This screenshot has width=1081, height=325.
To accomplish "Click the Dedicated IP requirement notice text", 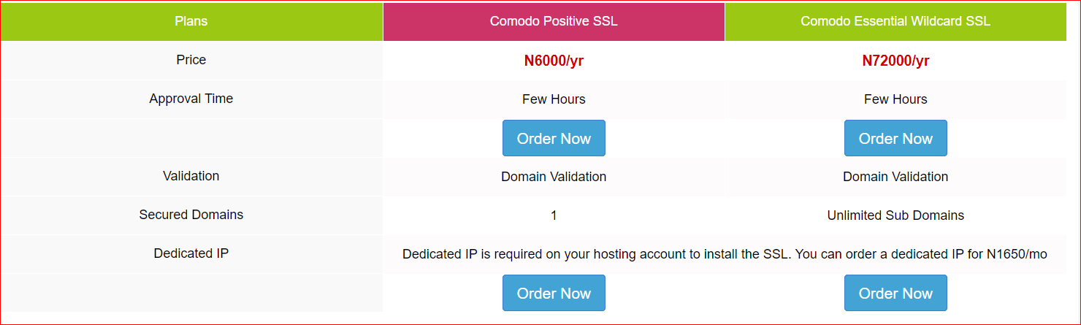I will coord(725,254).
